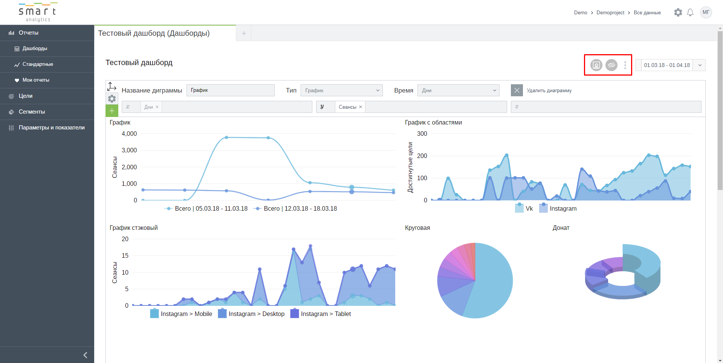The image size is (723, 363).
Task: Click Все данные breadcrumb link
Action: point(647,12)
